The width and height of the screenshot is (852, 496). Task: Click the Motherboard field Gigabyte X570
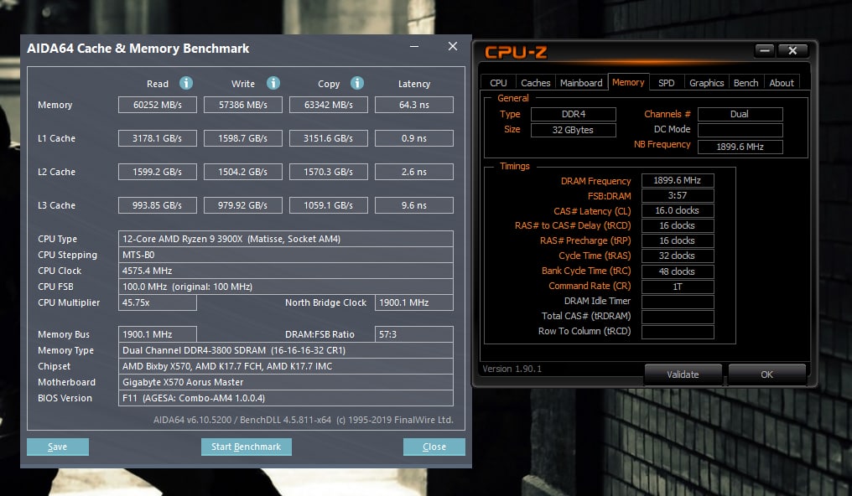[286, 382]
